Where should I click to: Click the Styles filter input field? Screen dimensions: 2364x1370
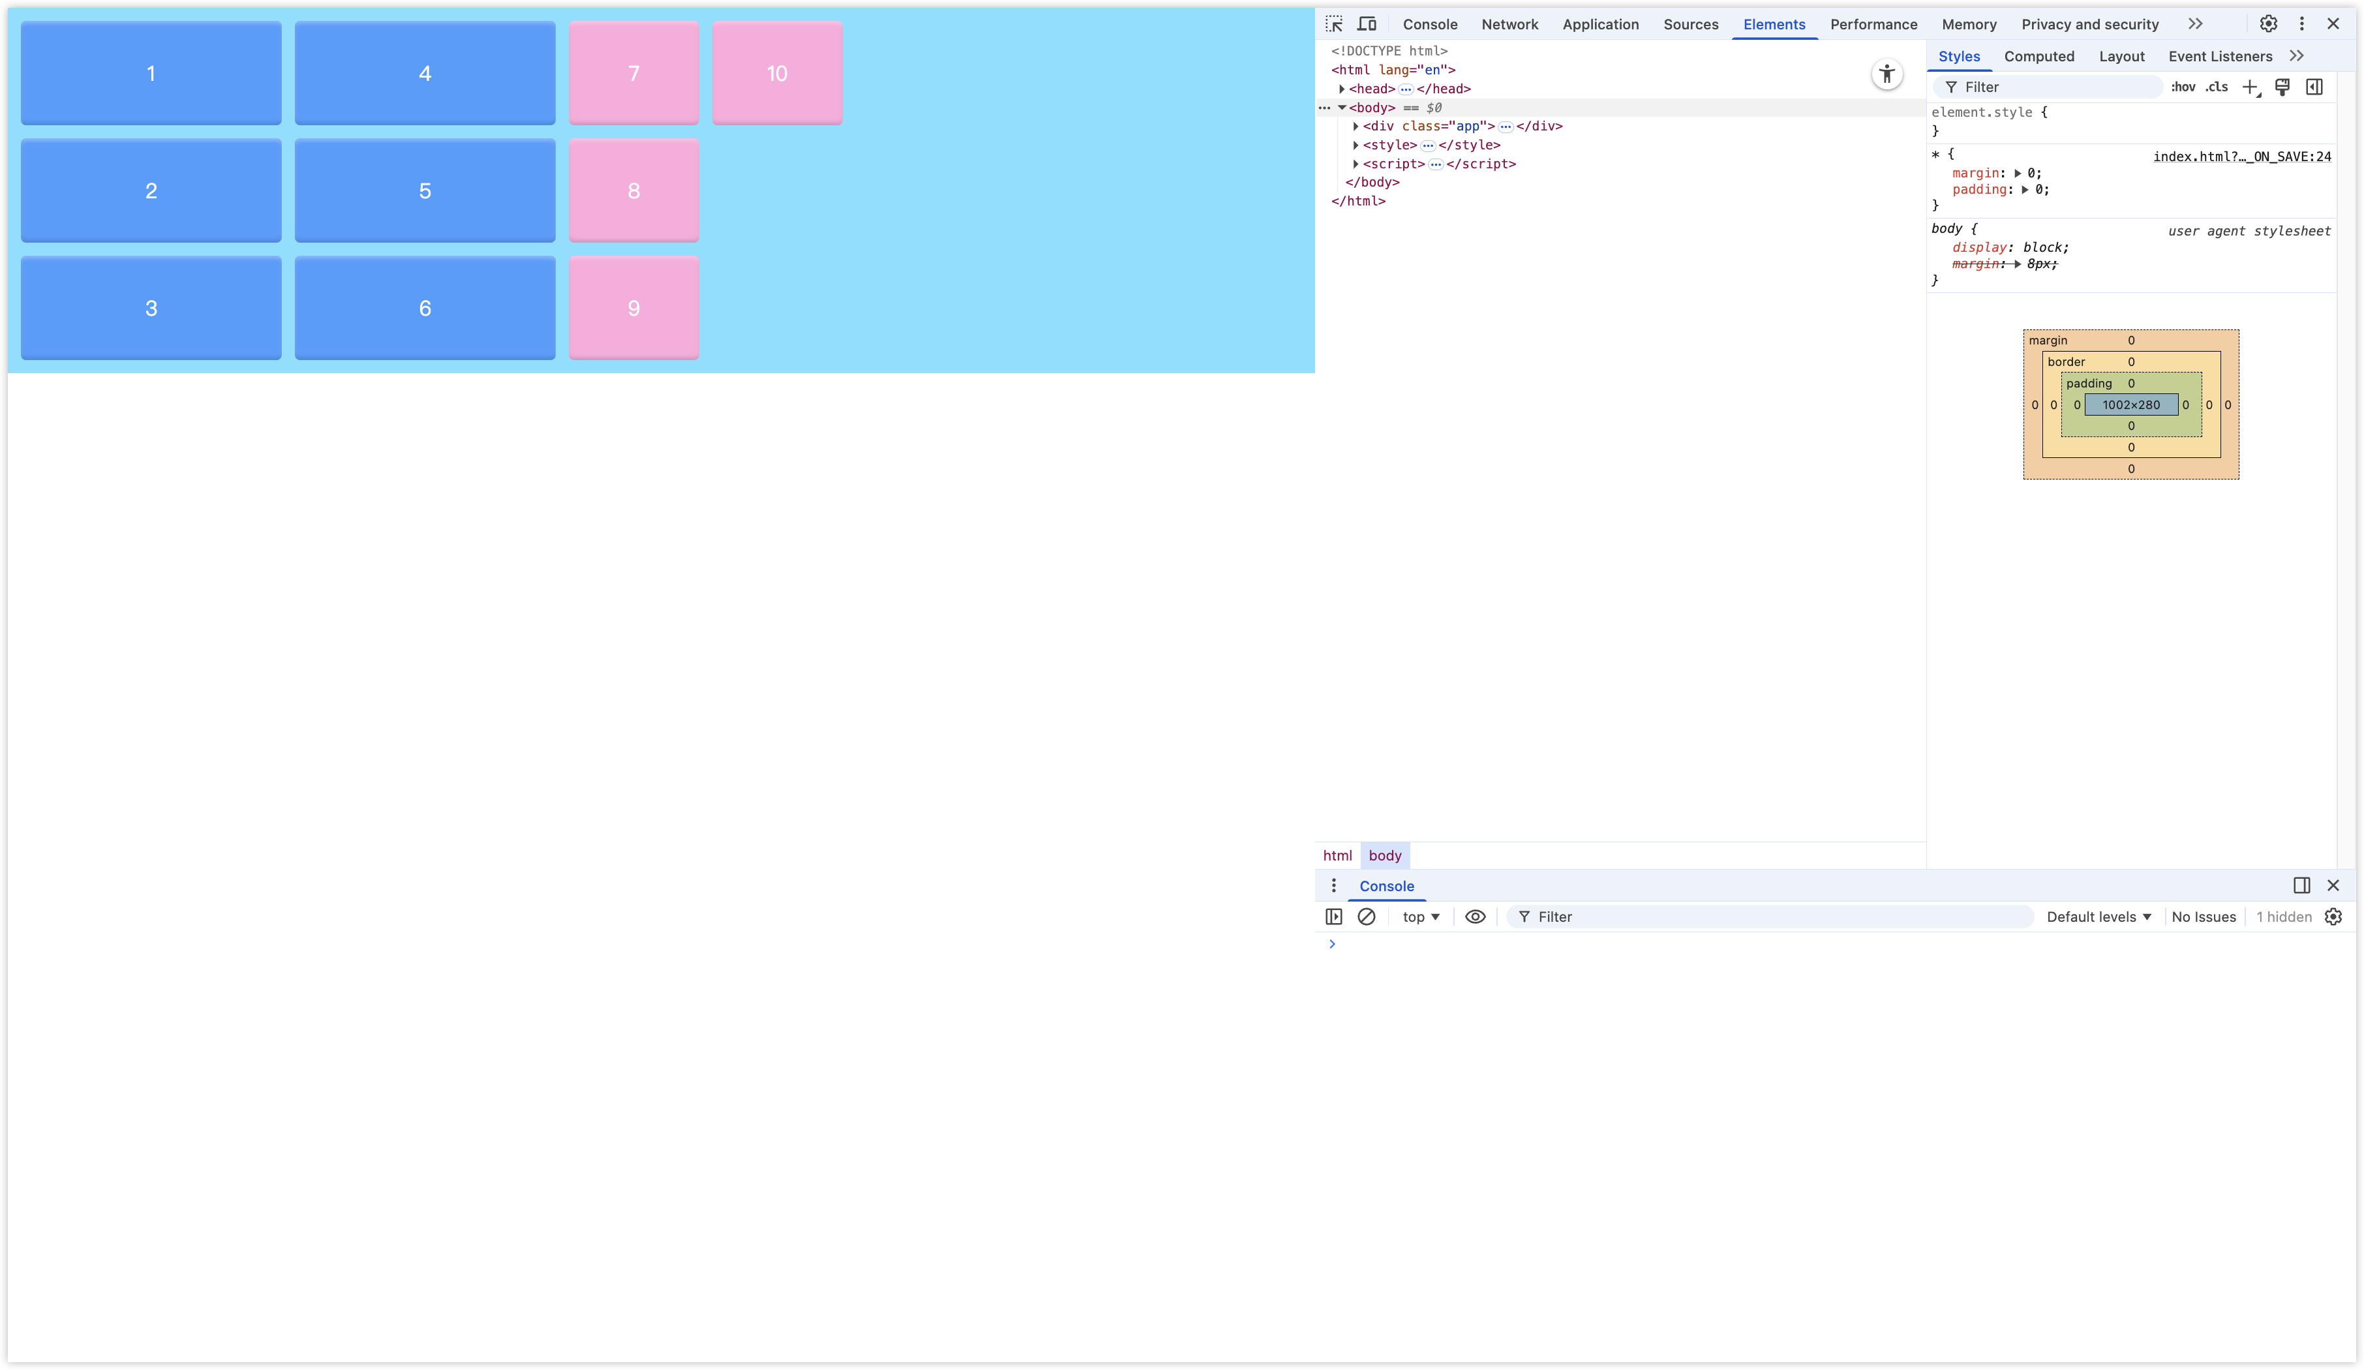2054,87
